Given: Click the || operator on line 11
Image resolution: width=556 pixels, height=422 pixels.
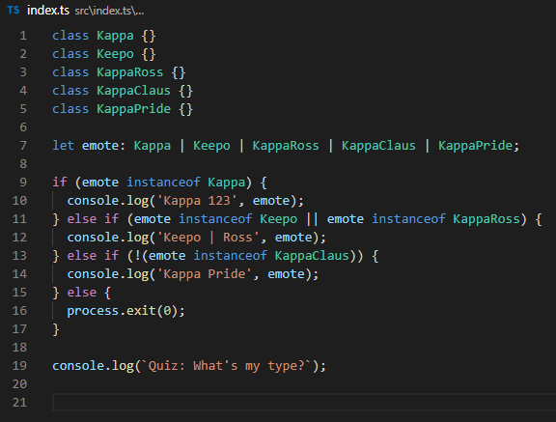Looking at the screenshot, I should 312,219.
